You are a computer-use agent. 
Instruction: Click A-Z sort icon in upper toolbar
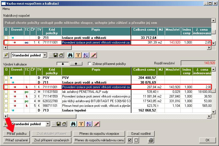tap(86, 55)
